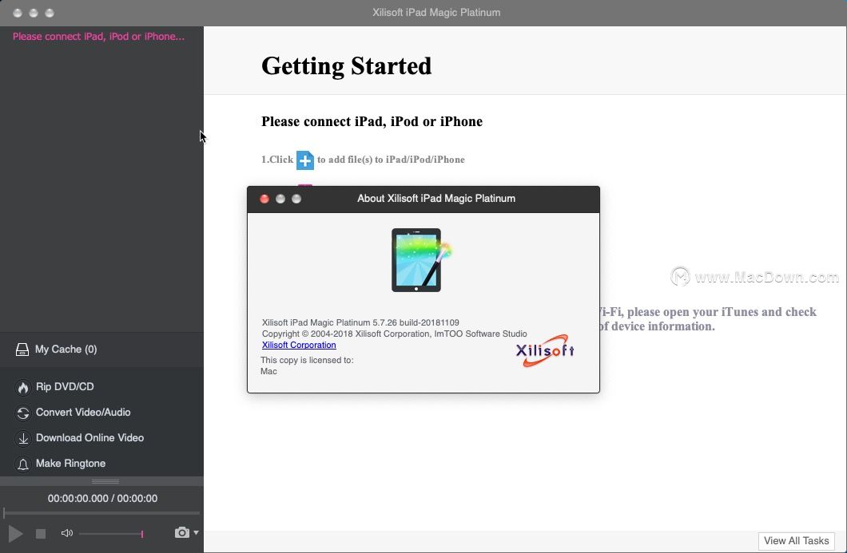Click the View All Tasks button
This screenshot has height=553, width=847.
pos(796,540)
